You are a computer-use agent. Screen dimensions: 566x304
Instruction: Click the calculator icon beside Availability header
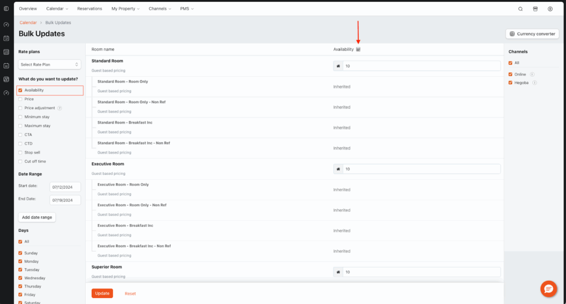358,50
